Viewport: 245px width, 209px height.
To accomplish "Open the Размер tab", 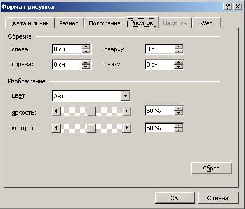I will point(69,23).
